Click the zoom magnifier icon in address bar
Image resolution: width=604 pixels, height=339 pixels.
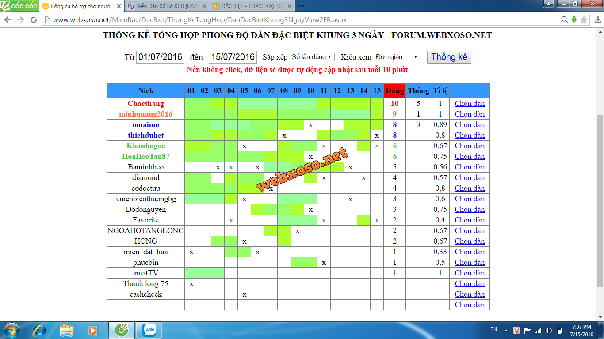pos(564,20)
